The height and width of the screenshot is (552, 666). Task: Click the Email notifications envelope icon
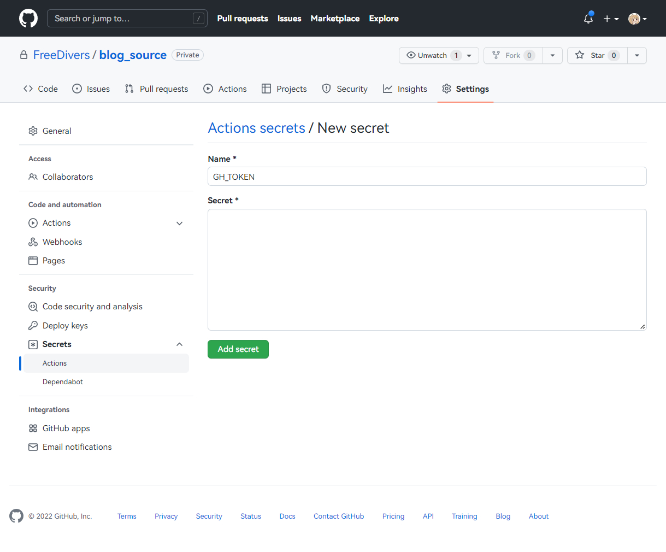click(33, 447)
